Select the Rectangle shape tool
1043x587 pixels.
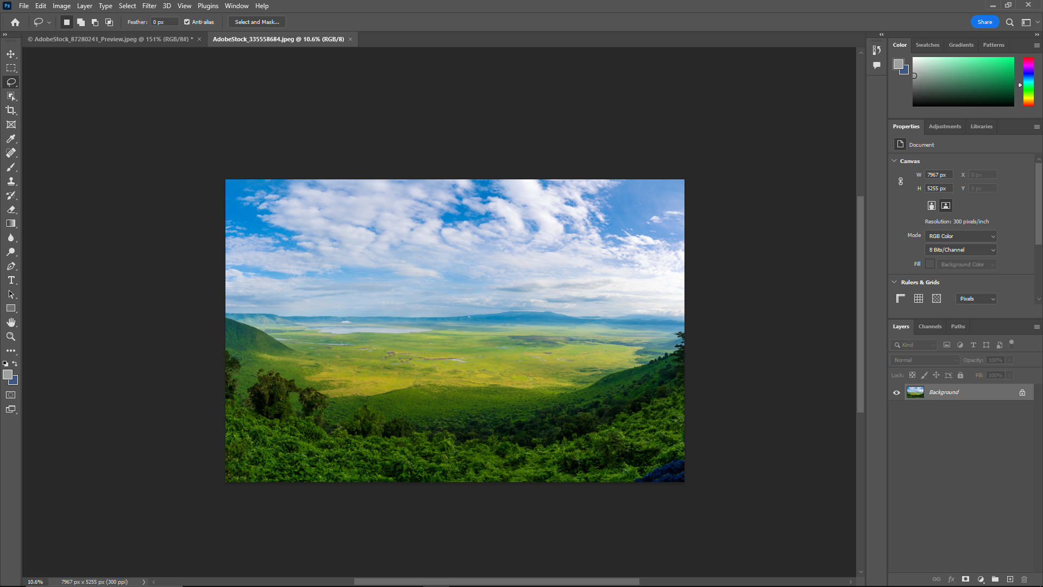point(11,308)
